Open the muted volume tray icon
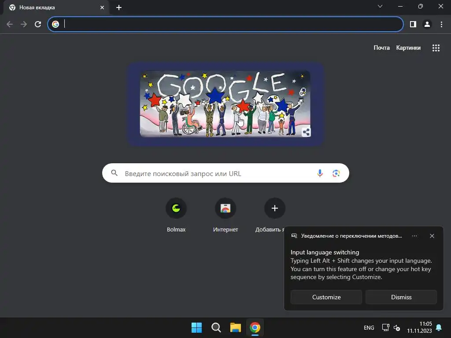451x338 pixels. 397,327
